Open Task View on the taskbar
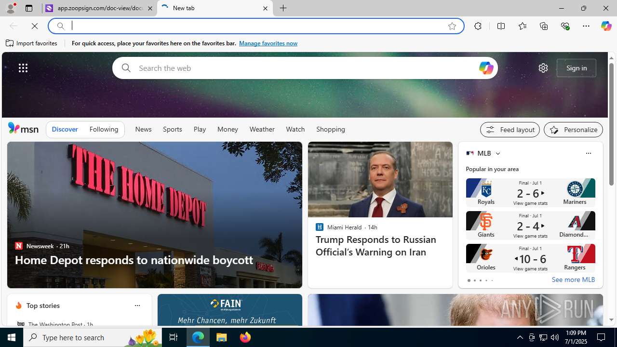 coord(174,337)
